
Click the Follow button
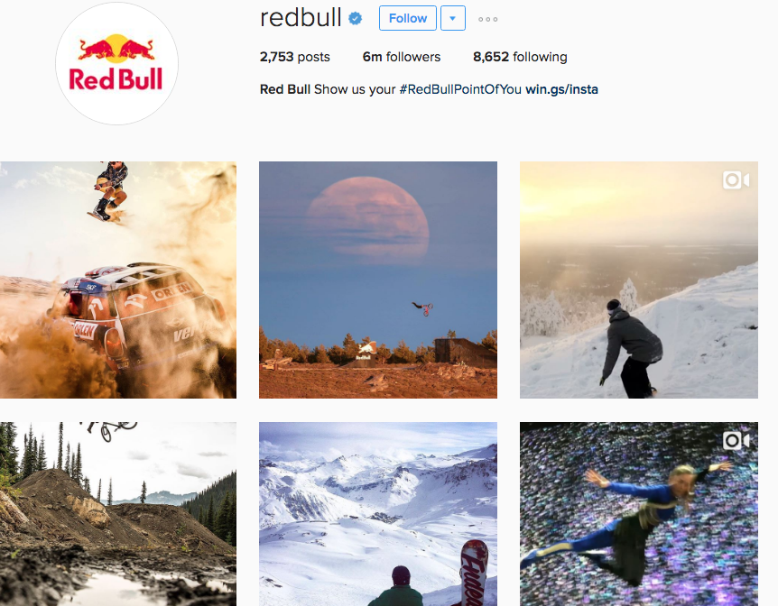pos(408,18)
